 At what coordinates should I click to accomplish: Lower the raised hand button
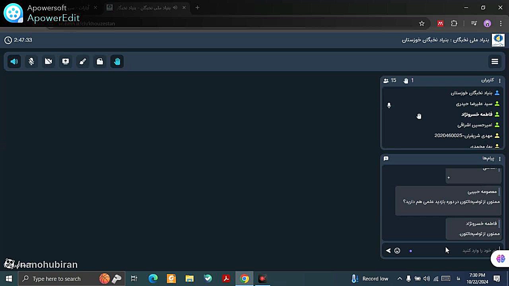(117, 62)
